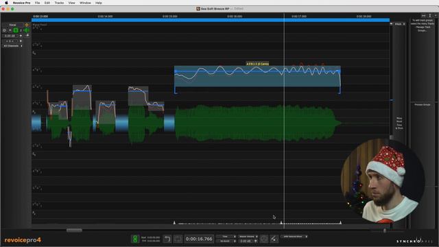Image resolution: width=439 pixels, height=247 pixels.
Task: Click the 0:00:15.000 ruler marking
Action: (169, 16)
